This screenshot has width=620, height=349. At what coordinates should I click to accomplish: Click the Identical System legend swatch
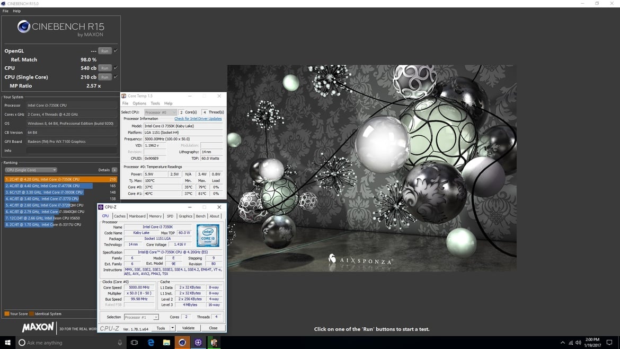pos(32,314)
